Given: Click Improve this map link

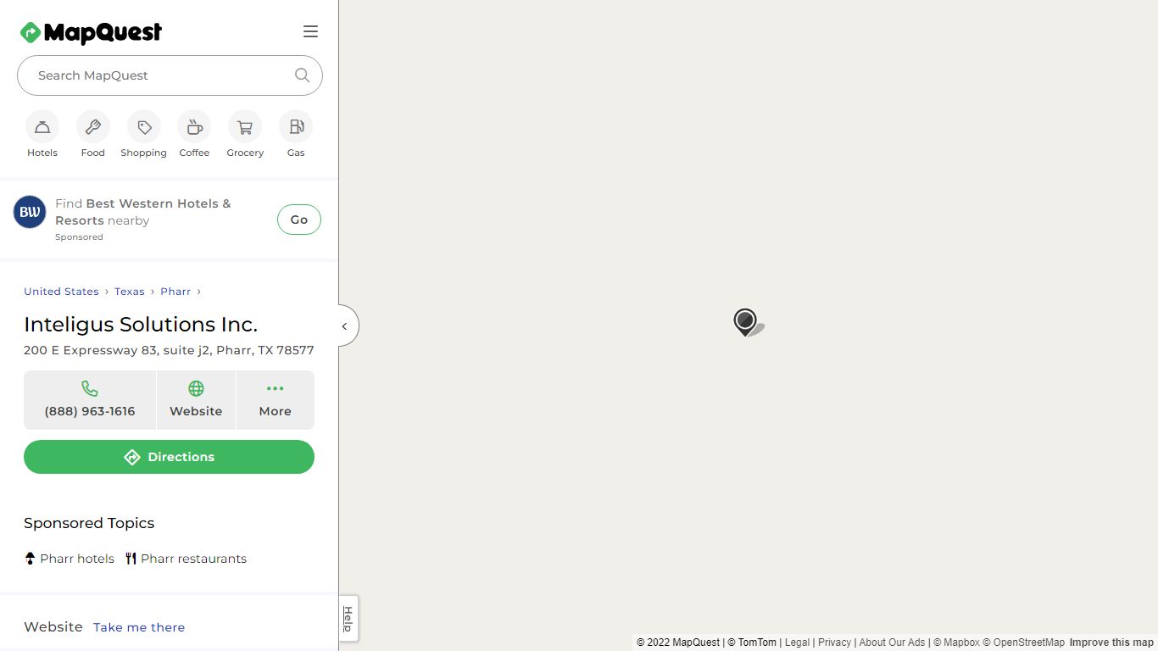Looking at the screenshot, I should pyautogui.click(x=1111, y=643).
